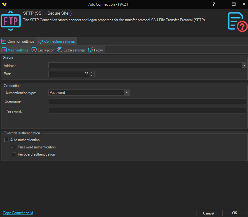The width and height of the screenshot is (248, 217).
Task: Switch to the Connection settings tab
Action: click(x=57, y=41)
